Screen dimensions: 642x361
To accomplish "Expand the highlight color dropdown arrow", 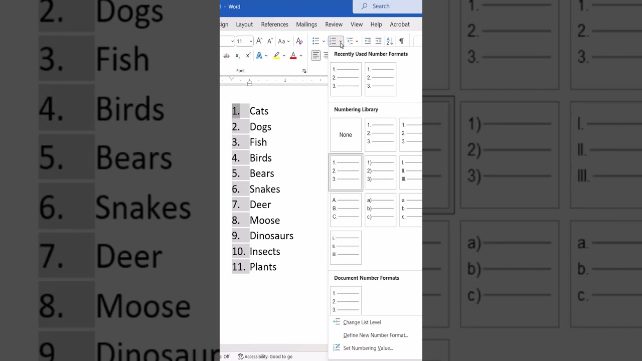I will point(284,56).
